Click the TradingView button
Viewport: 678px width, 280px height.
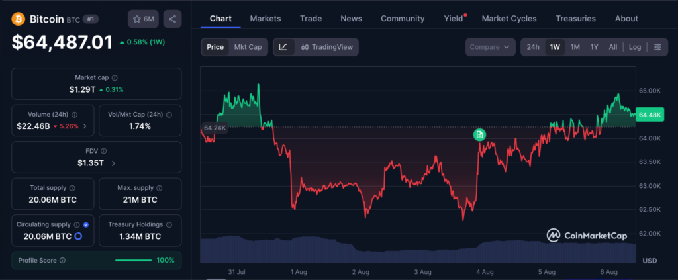coord(327,47)
